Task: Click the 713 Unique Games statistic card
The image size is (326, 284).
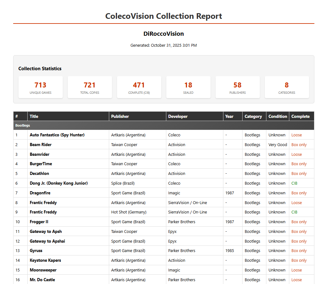Action: pos(40,87)
